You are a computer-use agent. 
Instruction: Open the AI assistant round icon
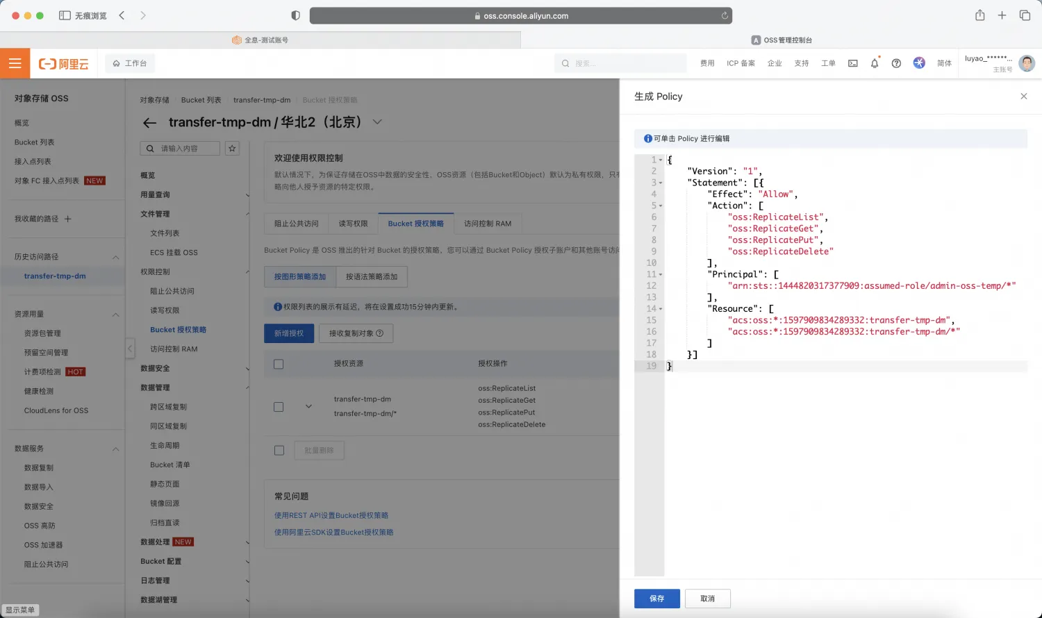tap(919, 62)
